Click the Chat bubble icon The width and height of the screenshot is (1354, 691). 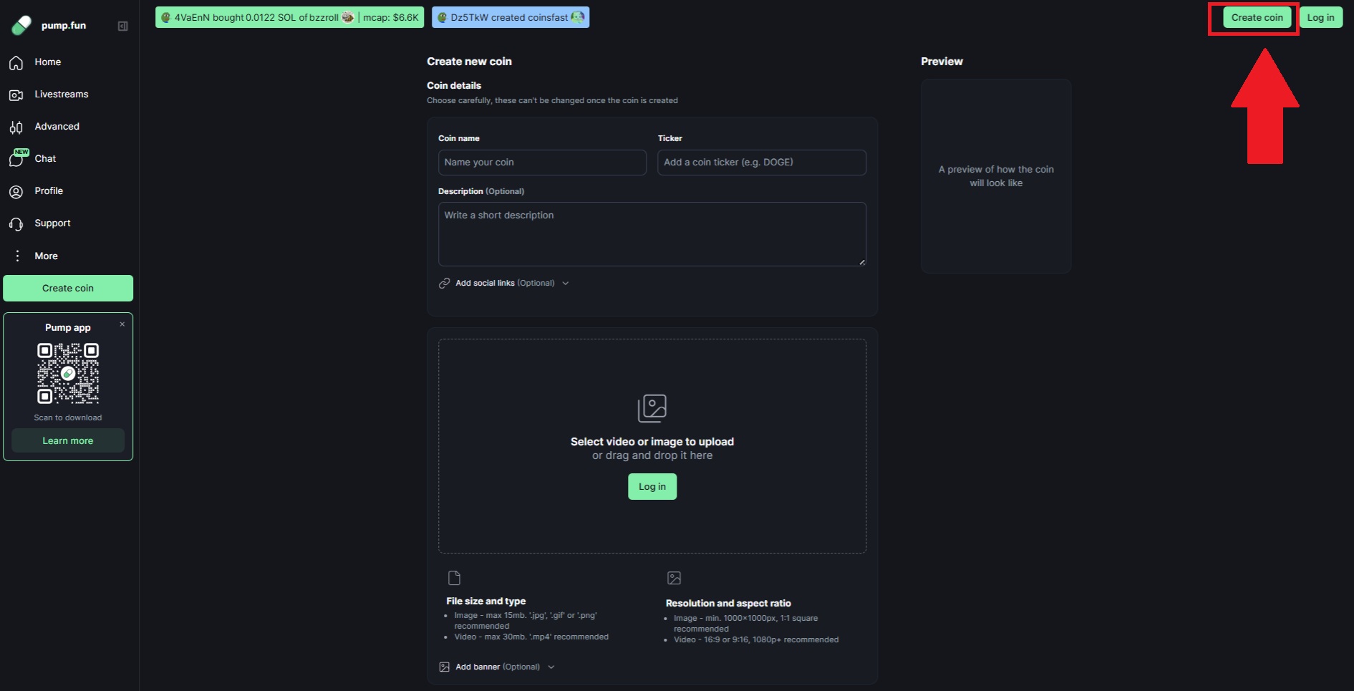(16, 160)
